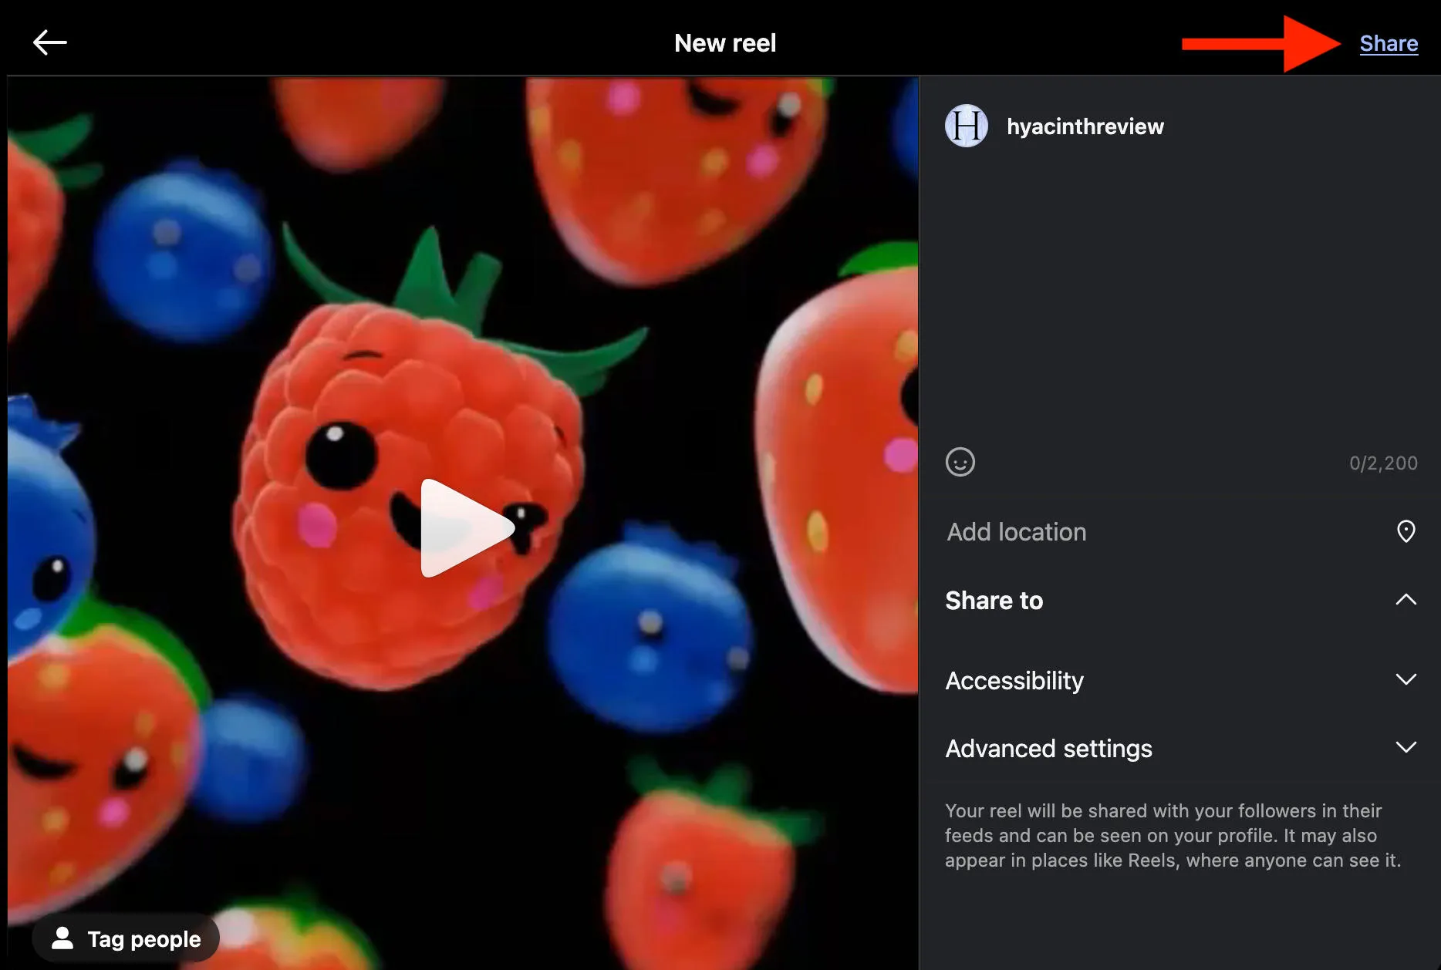The width and height of the screenshot is (1441, 970).
Task: Click the back arrow icon
Action: click(x=50, y=42)
